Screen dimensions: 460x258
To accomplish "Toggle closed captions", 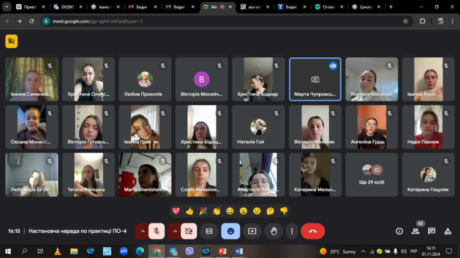I will click(x=209, y=231).
